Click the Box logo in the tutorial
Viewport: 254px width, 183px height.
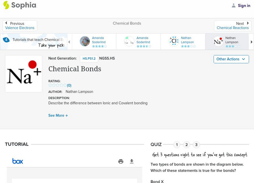click(18, 161)
